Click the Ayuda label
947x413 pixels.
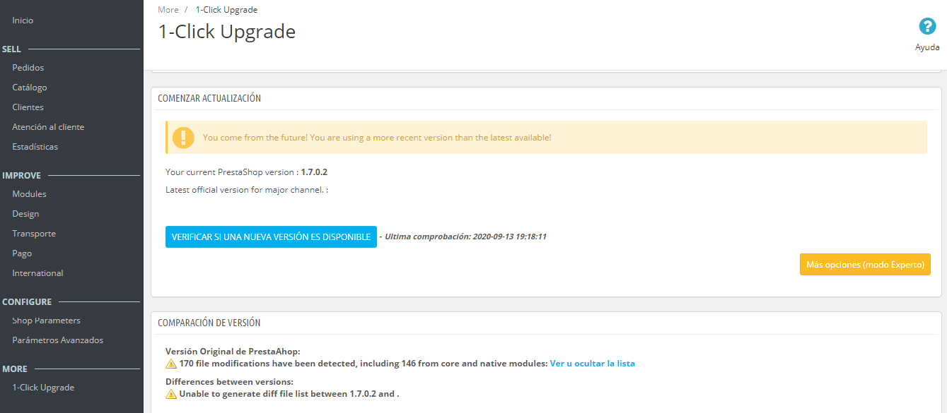(927, 47)
